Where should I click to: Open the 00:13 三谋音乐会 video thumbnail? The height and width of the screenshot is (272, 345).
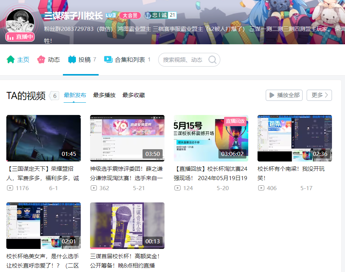click(x=127, y=225)
